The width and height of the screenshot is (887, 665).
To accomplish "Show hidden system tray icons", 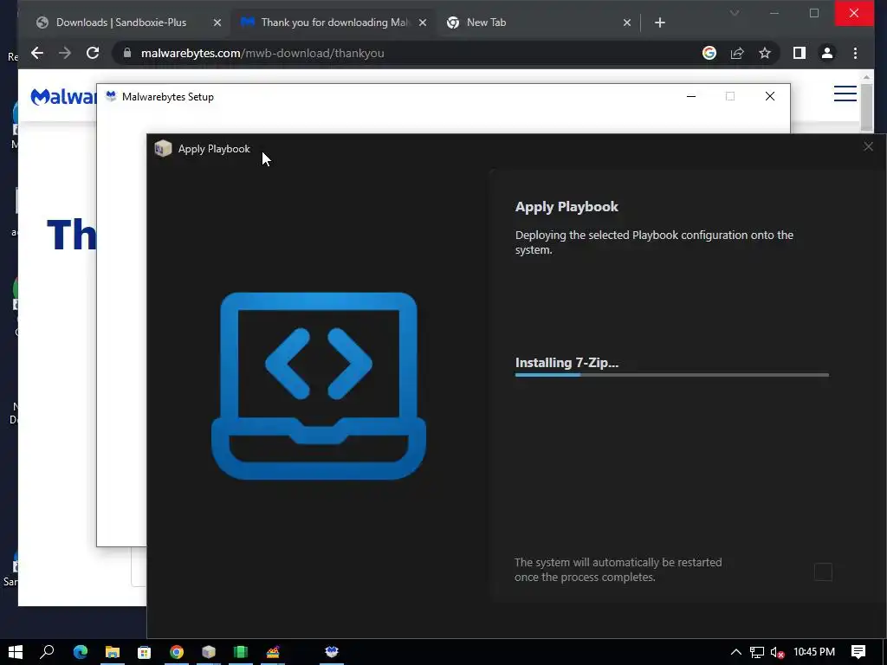I will (736, 652).
